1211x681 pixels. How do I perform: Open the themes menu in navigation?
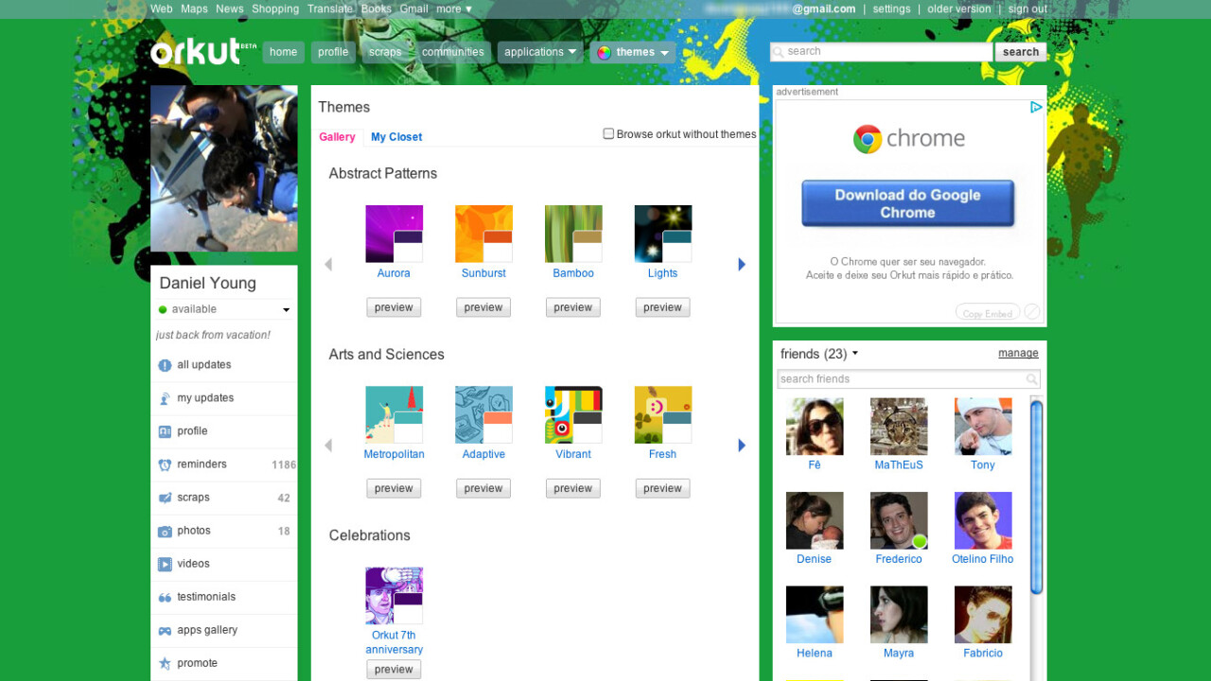pyautogui.click(x=633, y=52)
